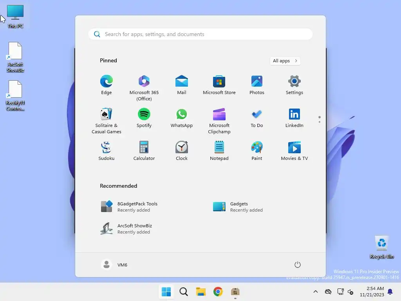Click the OneDrive cloud tray icon
Image resolution: width=401 pixels, height=301 pixels.
click(328, 292)
